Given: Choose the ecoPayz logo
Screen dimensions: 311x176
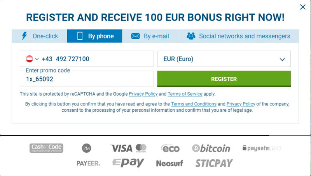Looking at the screenshot, I should (170, 148).
